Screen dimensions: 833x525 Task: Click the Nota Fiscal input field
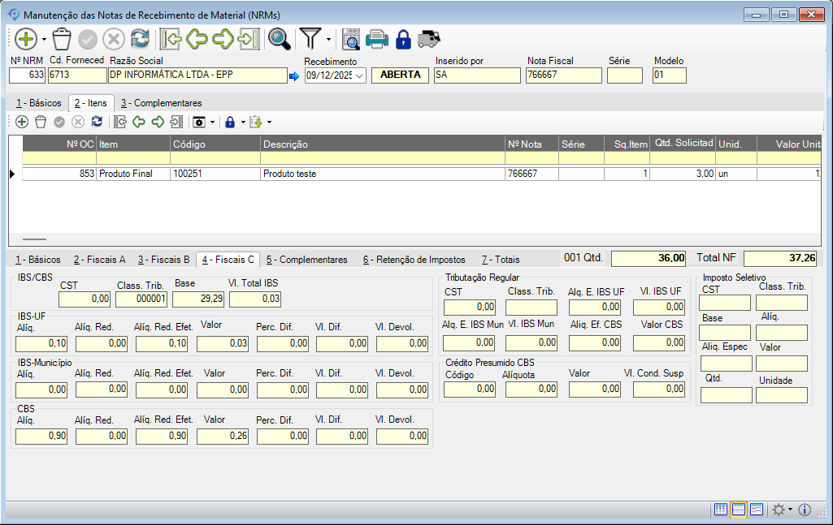pos(563,75)
